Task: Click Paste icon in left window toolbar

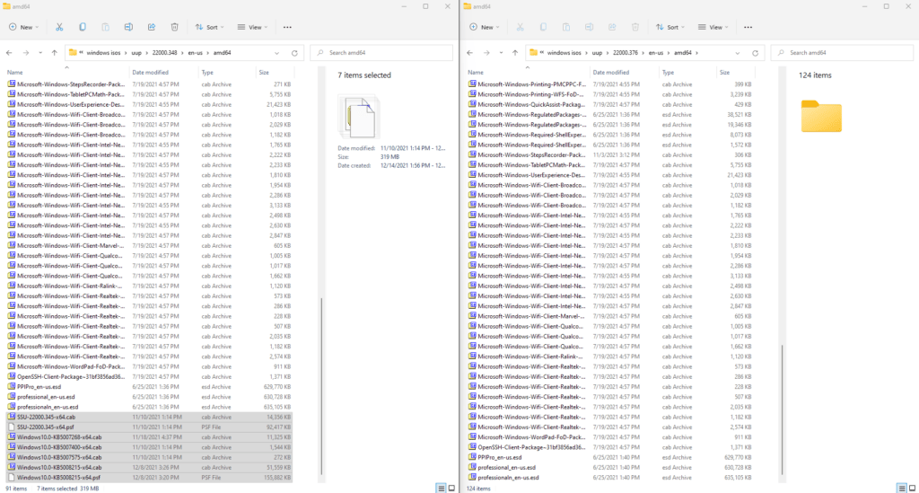Action: tap(106, 27)
